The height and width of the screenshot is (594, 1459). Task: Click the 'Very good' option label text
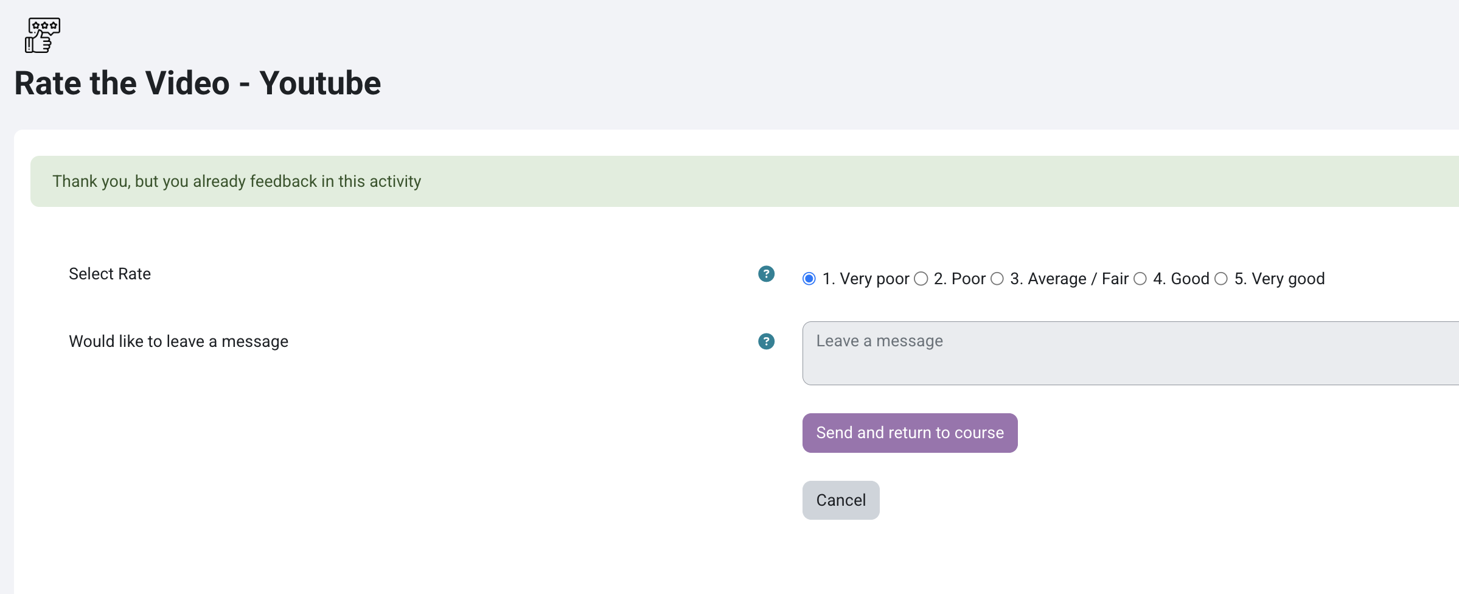[1279, 279]
